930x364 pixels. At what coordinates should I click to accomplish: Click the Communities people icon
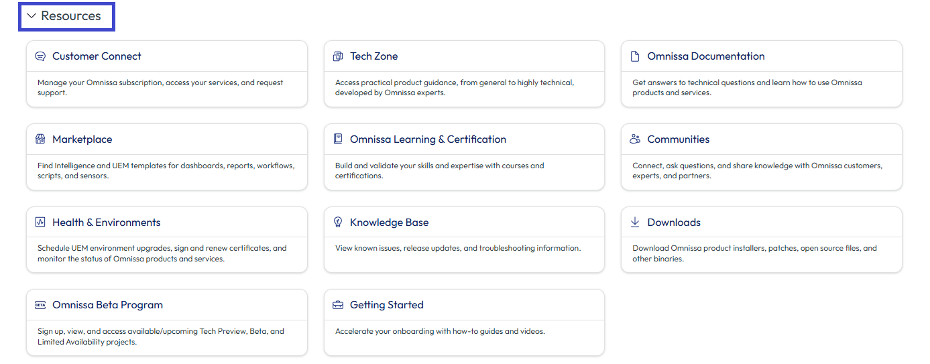tap(635, 139)
